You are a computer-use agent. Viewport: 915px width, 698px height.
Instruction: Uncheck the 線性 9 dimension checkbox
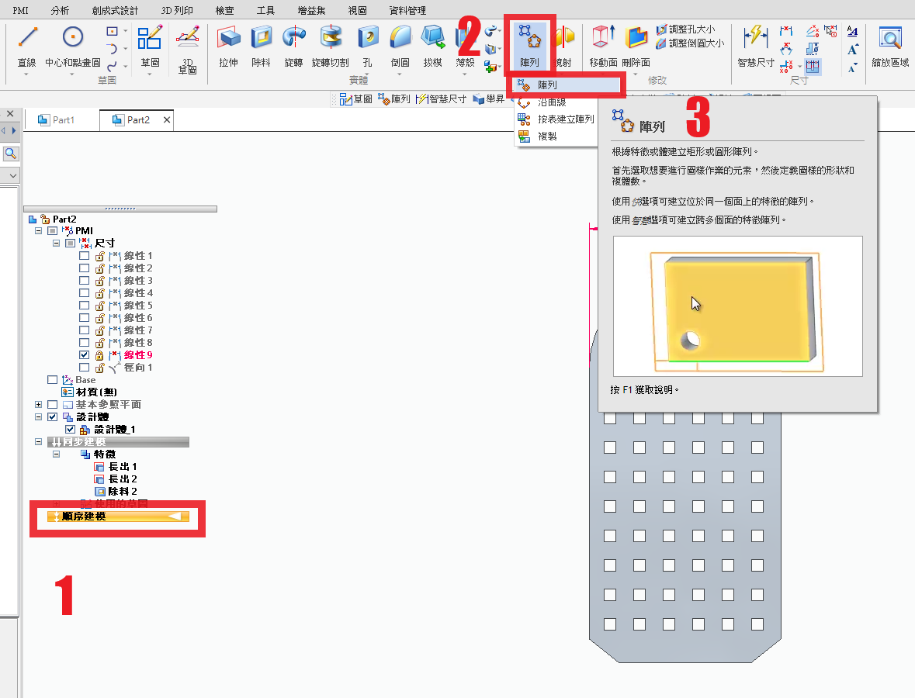[x=84, y=355]
